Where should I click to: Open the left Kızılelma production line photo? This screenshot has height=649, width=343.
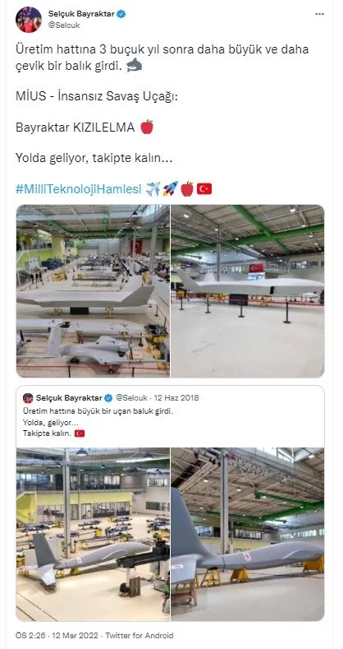pos(93,291)
